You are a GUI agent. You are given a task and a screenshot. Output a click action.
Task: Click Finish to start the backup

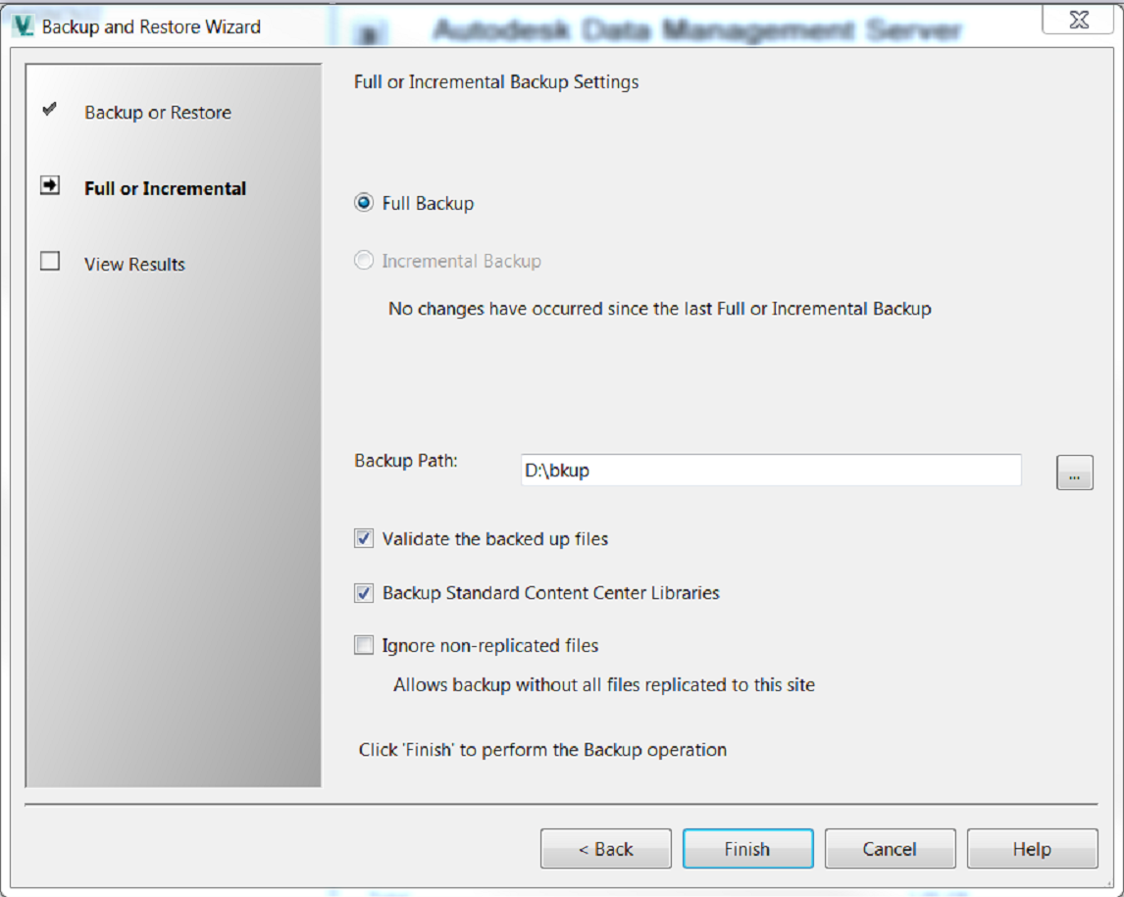click(747, 848)
